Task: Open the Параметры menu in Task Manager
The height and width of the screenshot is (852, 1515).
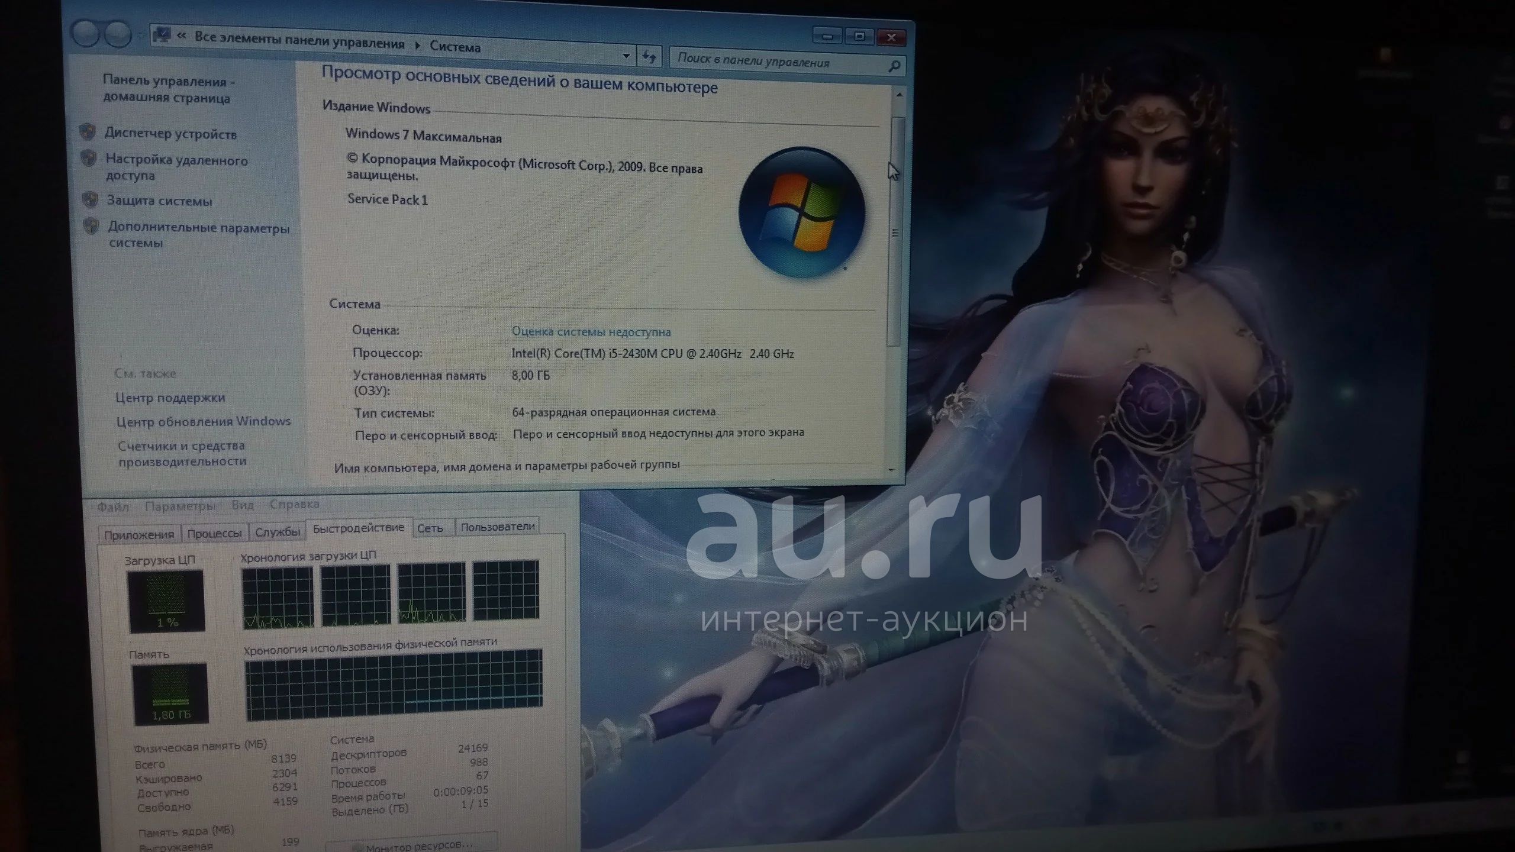Action: [x=180, y=506]
